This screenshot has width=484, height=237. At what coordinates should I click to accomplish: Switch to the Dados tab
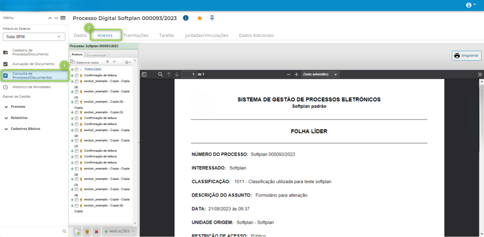click(x=80, y=35)
